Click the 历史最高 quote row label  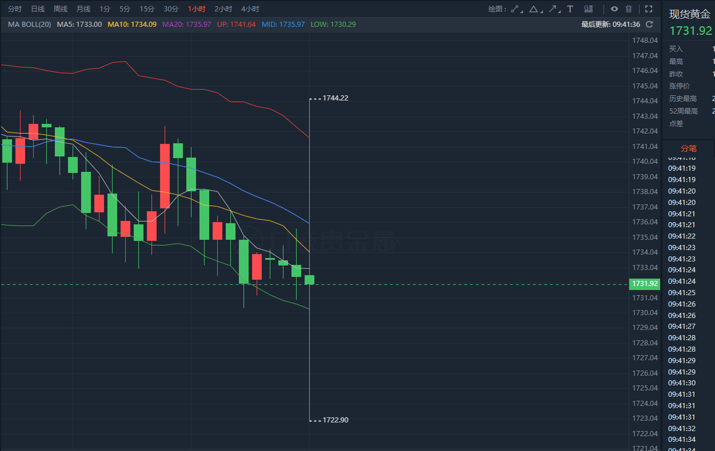click(x=683, y=99)
